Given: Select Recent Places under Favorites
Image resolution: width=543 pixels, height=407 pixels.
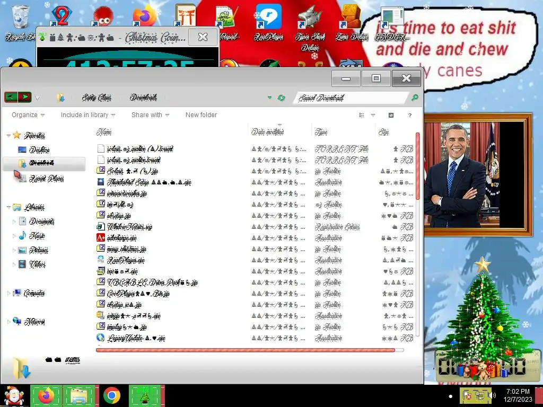Looking at the screenshot, I should (47, 179).
